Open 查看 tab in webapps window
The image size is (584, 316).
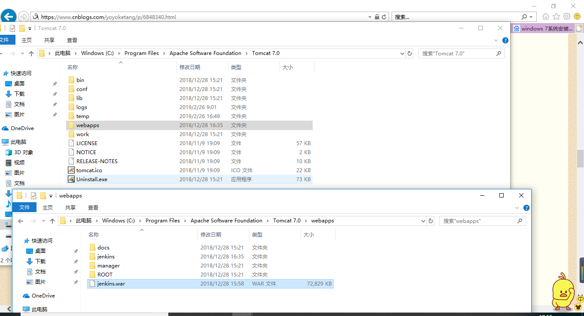click(x=93, y=207)
